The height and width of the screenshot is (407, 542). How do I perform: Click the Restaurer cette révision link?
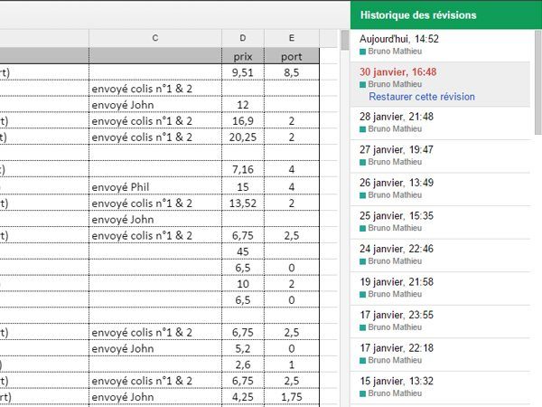point(422,97)
